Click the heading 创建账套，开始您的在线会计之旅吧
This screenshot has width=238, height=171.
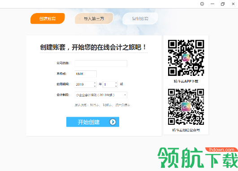coord(93,47)
